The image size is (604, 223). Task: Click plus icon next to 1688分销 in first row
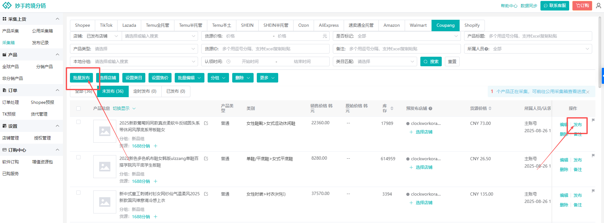click(156, 146)
